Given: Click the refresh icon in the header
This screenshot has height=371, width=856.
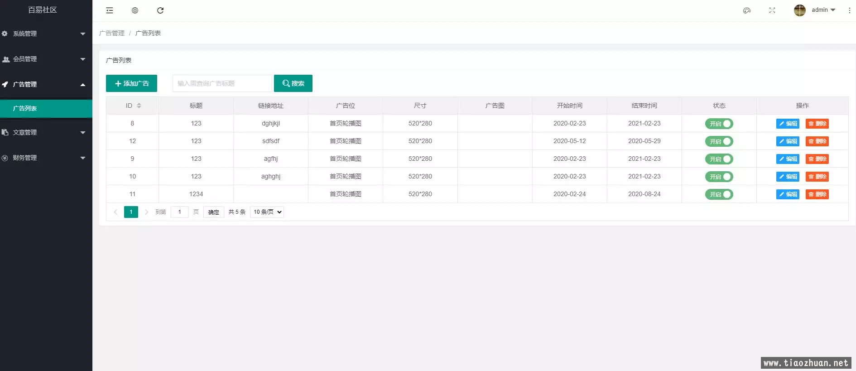Looking at the screenshot, I should tap(160, 10).
